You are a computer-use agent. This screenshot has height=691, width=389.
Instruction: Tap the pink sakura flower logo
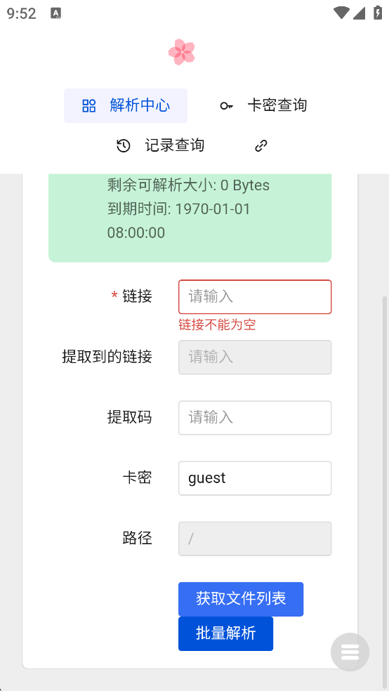[x=181, y=52]
